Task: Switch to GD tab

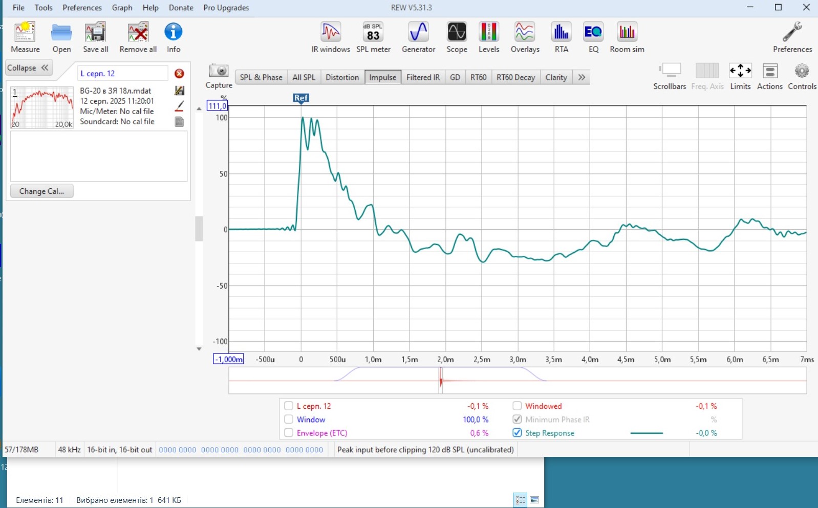Action: (455, 77)
